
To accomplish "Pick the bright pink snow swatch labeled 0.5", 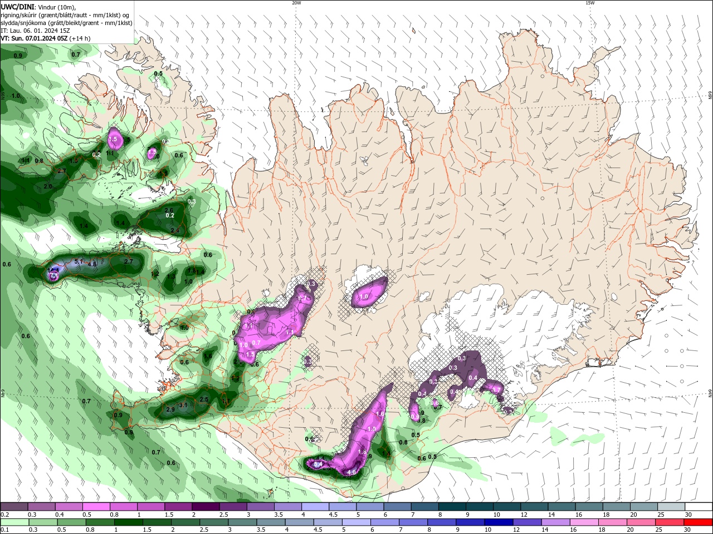I will point(96,506).
